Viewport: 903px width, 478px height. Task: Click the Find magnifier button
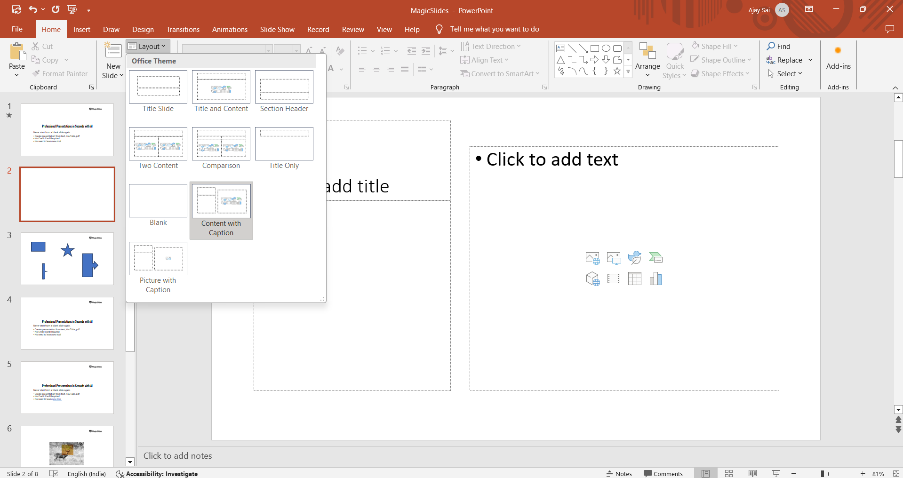point(778,46)
